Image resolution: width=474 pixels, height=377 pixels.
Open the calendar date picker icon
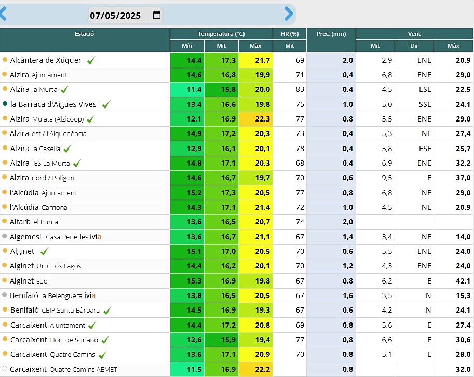[x=157, y=15]
